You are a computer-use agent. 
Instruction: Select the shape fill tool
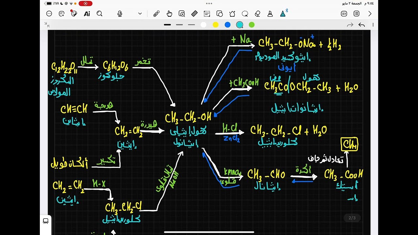tap(232, 14)
